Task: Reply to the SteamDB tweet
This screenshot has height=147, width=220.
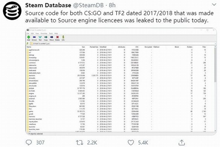Action: coord(29,142)
